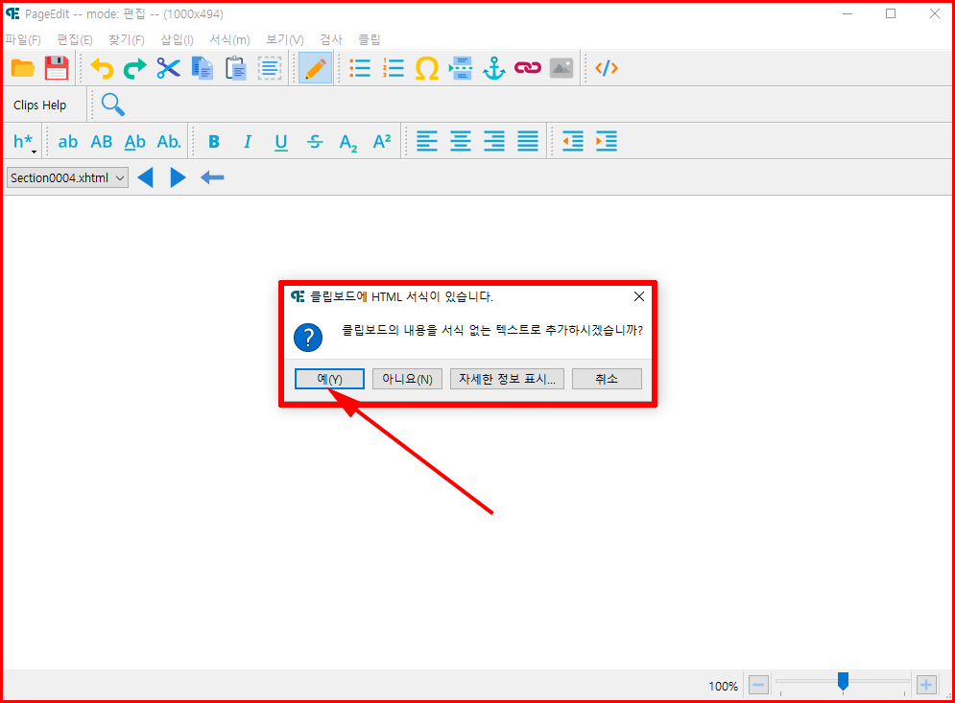Toggle strikethrough formatting

[x=315, y=142]
